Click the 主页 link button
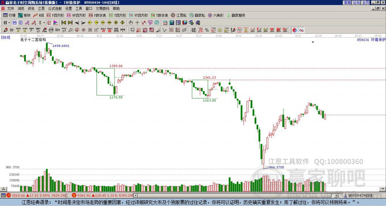This screenshot has width=386, height=206. click(366, 3)
